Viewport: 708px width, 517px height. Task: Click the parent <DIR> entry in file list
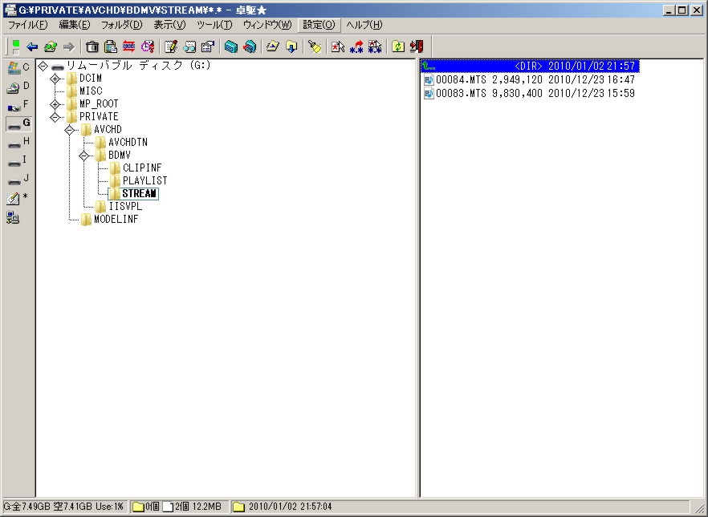(530, 66)
